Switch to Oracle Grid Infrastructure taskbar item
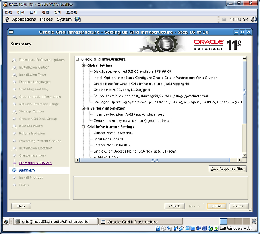Screen dimensions: 260x234 [140, 221]
